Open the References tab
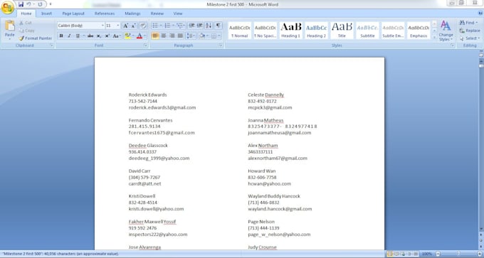 [x=105, y=14]
